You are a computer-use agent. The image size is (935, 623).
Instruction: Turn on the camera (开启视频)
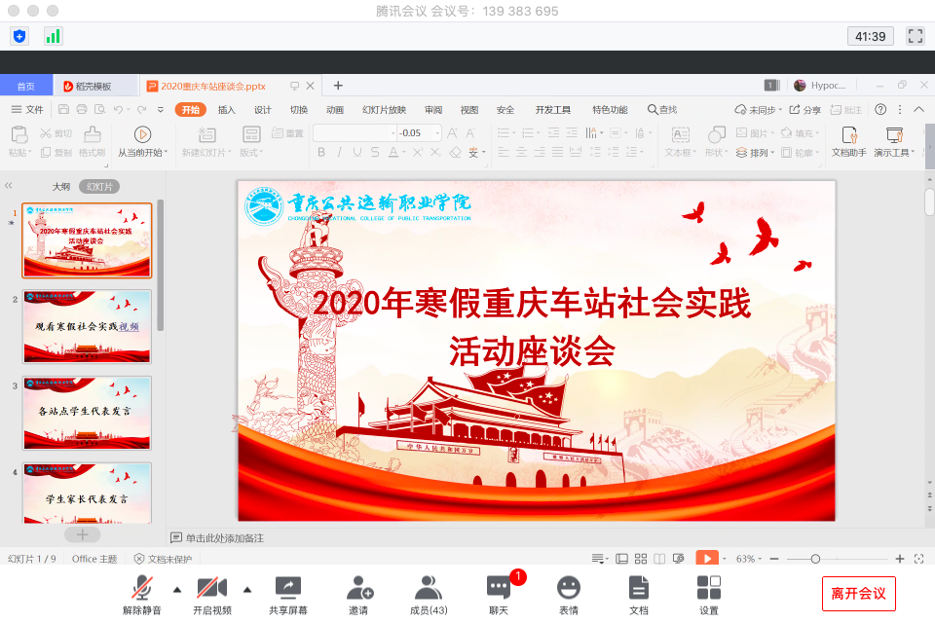pos(211,594)
